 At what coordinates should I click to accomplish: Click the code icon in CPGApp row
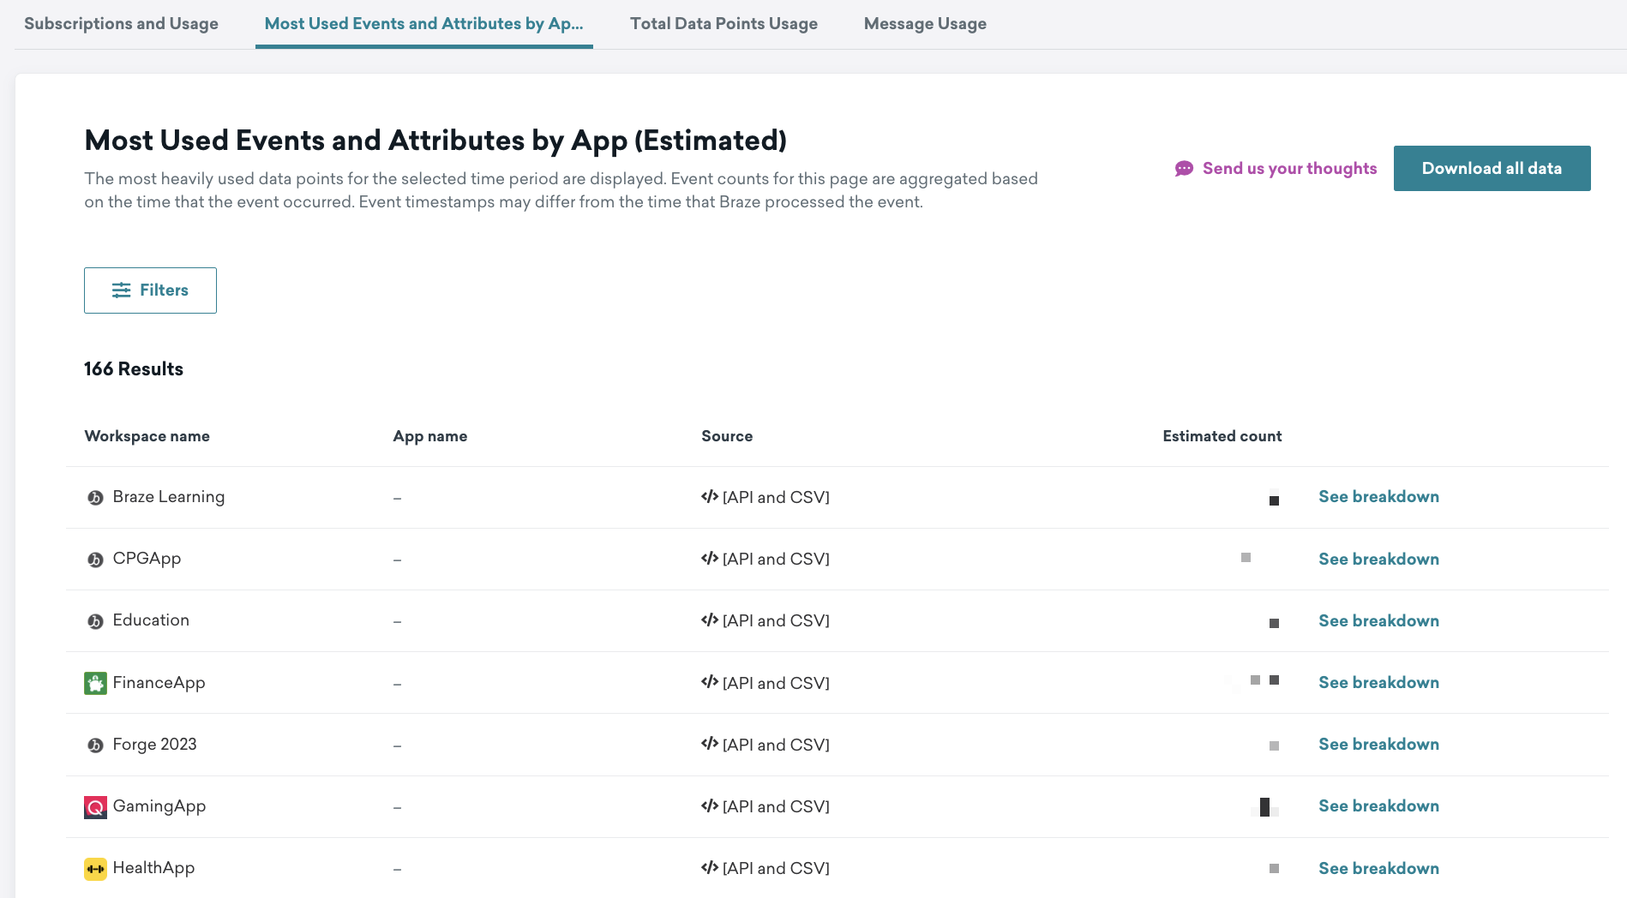click(710, 559)
